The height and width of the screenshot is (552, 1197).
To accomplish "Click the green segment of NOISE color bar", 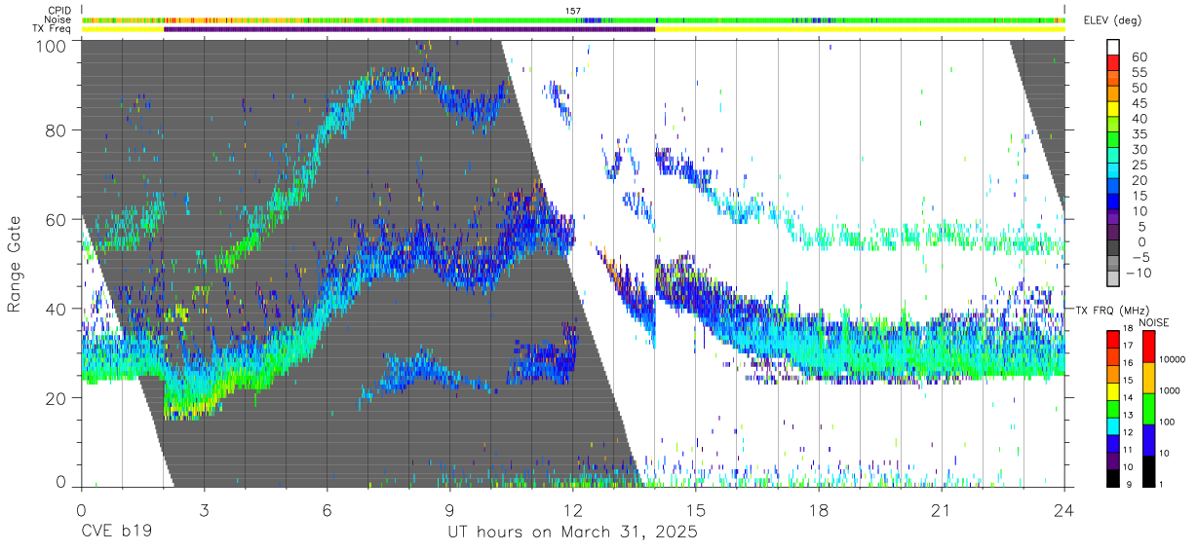I will [x=1148, y=408].
